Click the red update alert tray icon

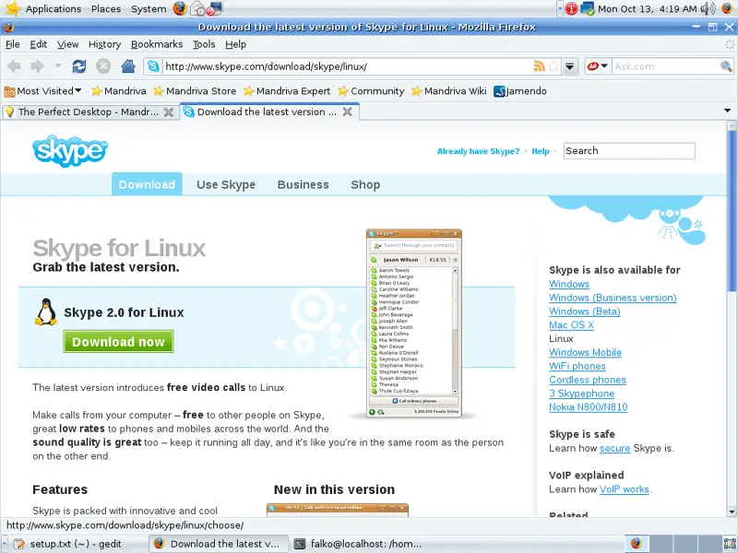[571, 8]
